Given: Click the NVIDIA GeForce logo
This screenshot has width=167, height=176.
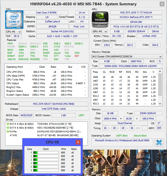Looking at the screenshot, I should [x=100, y=20].
